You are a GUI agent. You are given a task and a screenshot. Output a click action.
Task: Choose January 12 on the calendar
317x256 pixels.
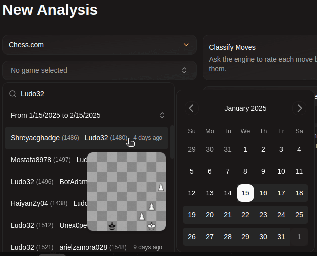tap(192, 193)
